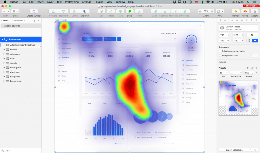Select the Ungroup tool icon
This screenshot has height=153, width=260.
[x=85, y=11]
